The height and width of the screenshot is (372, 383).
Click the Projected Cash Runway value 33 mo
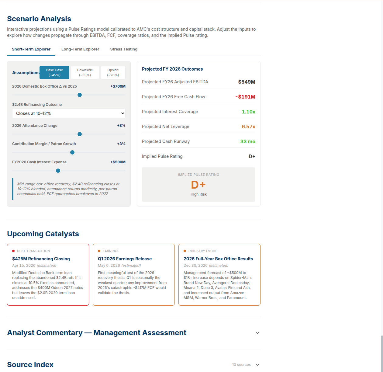[x=248, y=141]
